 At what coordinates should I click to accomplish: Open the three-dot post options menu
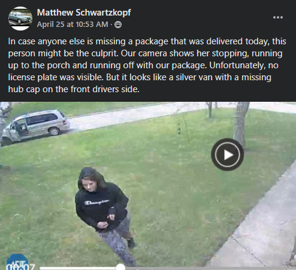(x=278, y=17)
